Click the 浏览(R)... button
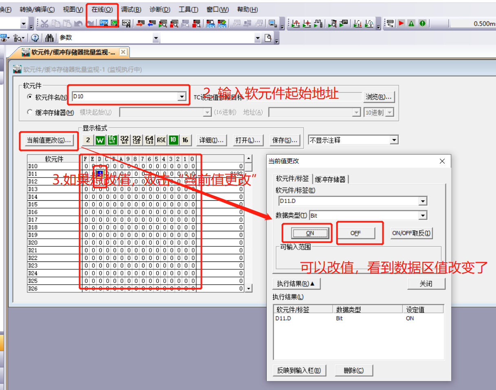Image resolution: width=496 pixels, height=390 pixels. coord(379,97)
